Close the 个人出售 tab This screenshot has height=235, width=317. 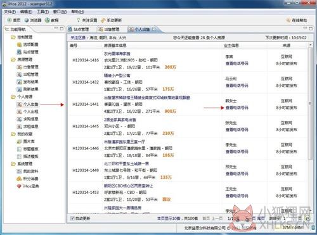(154, 29)
